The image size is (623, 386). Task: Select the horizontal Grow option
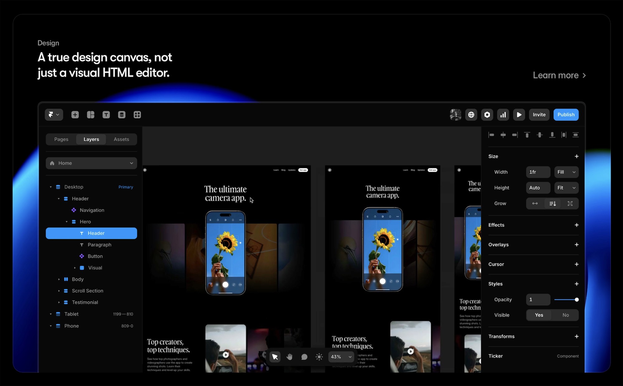pyautogui.click(x=535, y=204)
